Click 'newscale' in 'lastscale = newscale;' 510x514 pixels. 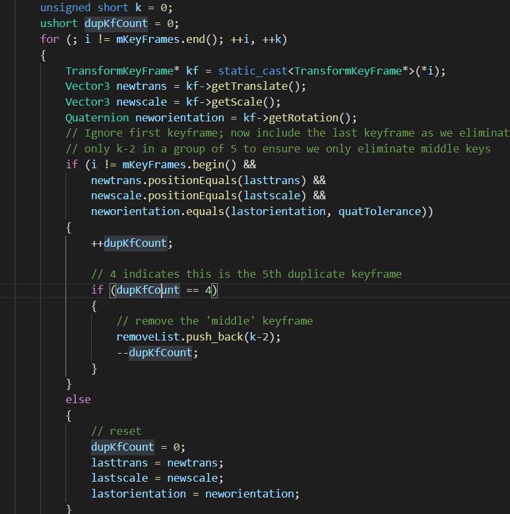tap(193, 478)
